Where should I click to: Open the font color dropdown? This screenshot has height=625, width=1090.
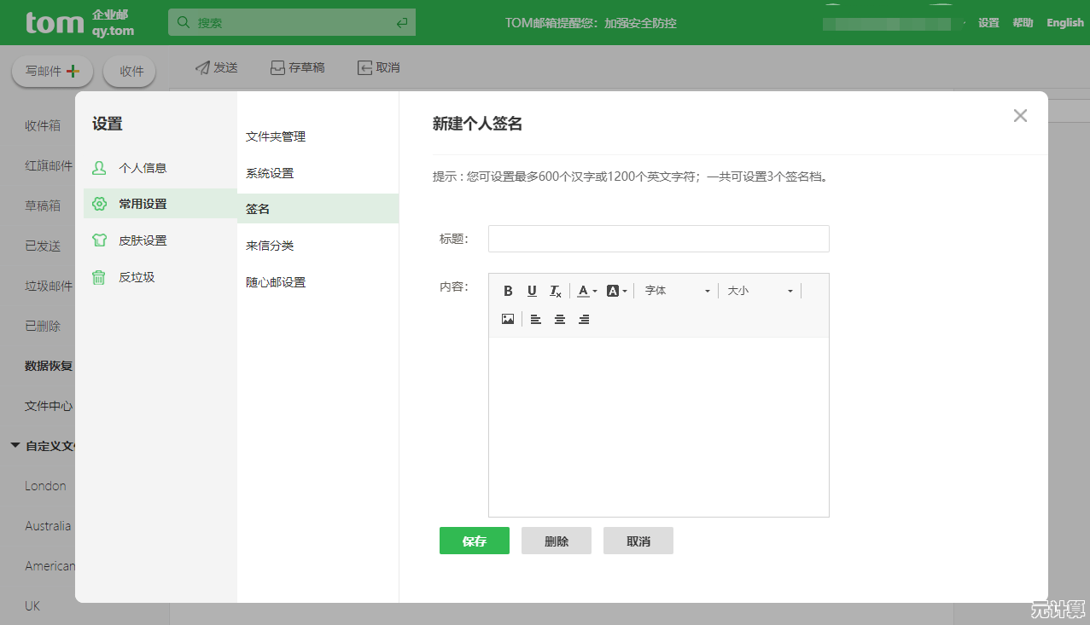(x=586, y=290)
